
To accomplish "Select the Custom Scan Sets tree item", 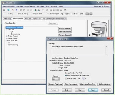I will click(x=12, y=40).
